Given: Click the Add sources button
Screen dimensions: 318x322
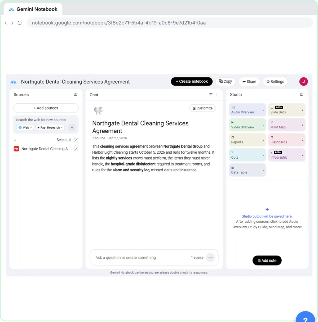Looking at the screenshot, I should coord(46,108).
